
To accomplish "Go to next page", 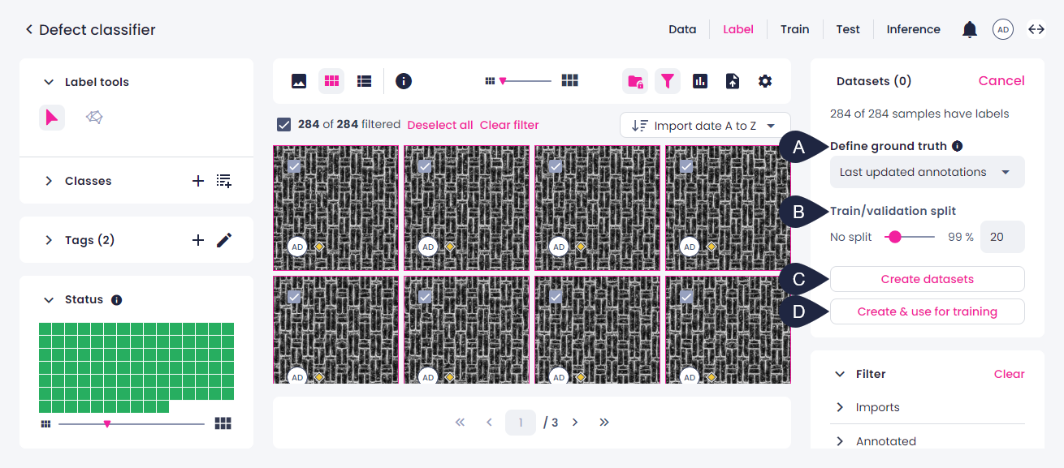I will [x=575, y=423].
